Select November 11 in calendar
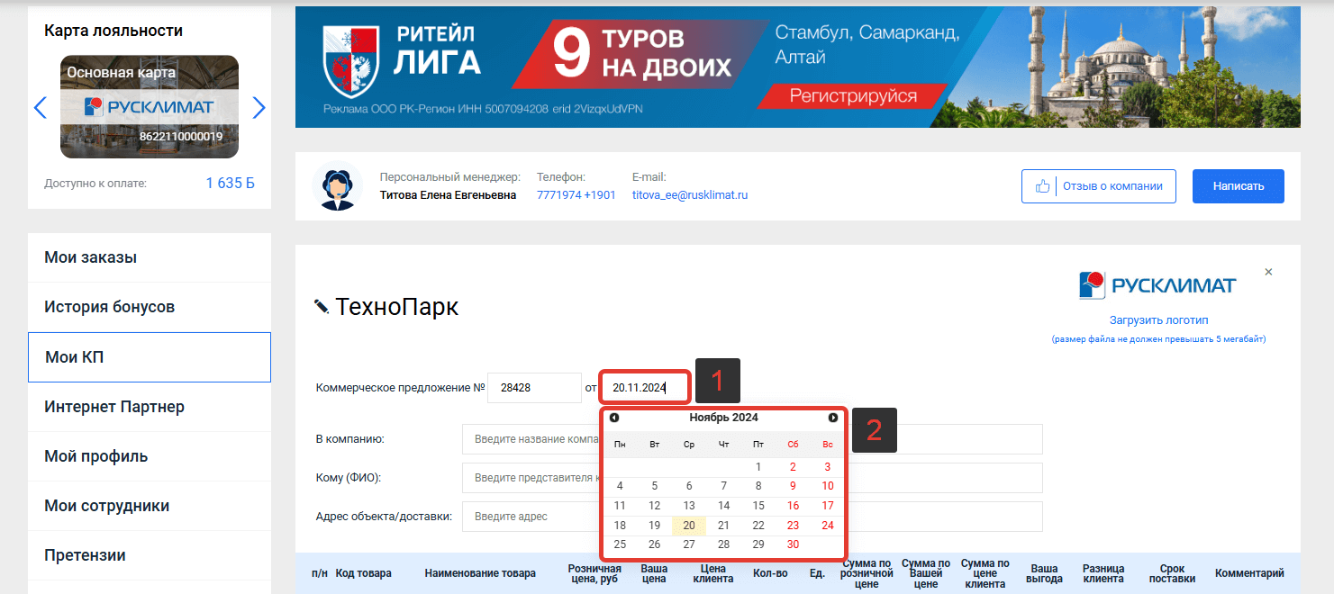 [620, 506]
